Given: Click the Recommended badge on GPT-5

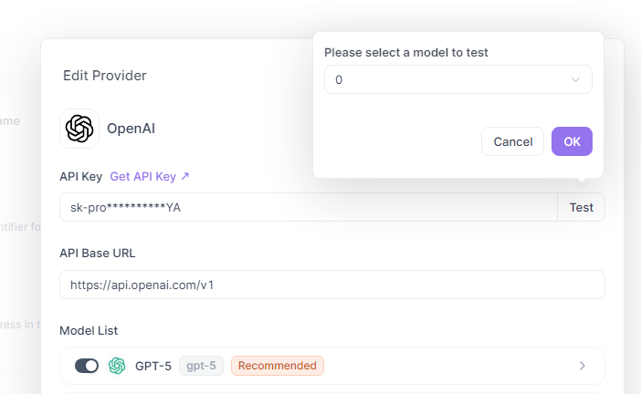Looking at the screenshot, I should (278, 366).
